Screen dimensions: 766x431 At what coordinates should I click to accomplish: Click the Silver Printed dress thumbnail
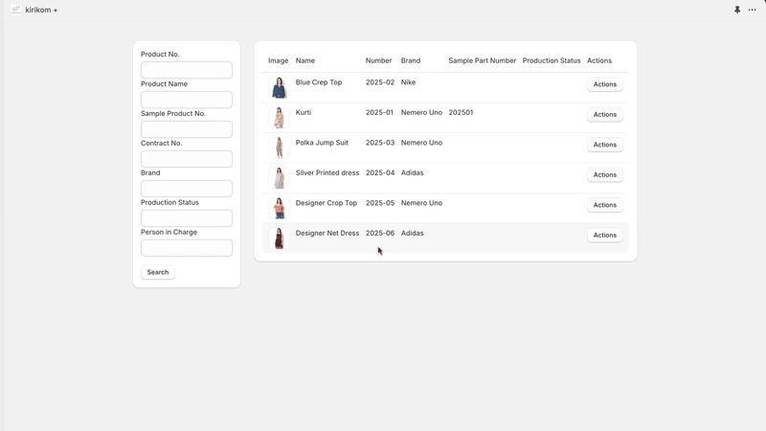[x=279, y=178]
